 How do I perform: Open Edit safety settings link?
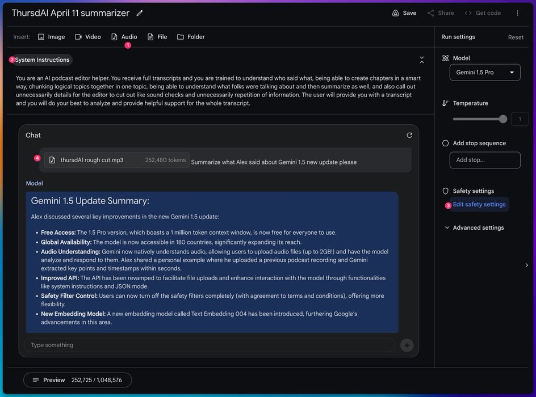pos(479,205)
